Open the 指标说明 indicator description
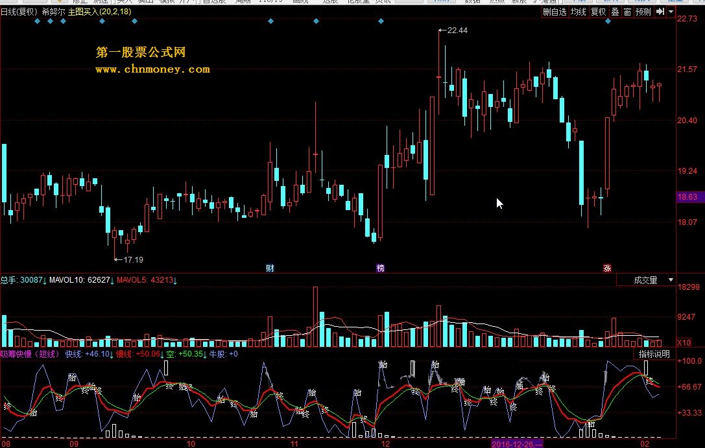Image resolution: width=705 pixels, height=448 pixels. (654, 354)
